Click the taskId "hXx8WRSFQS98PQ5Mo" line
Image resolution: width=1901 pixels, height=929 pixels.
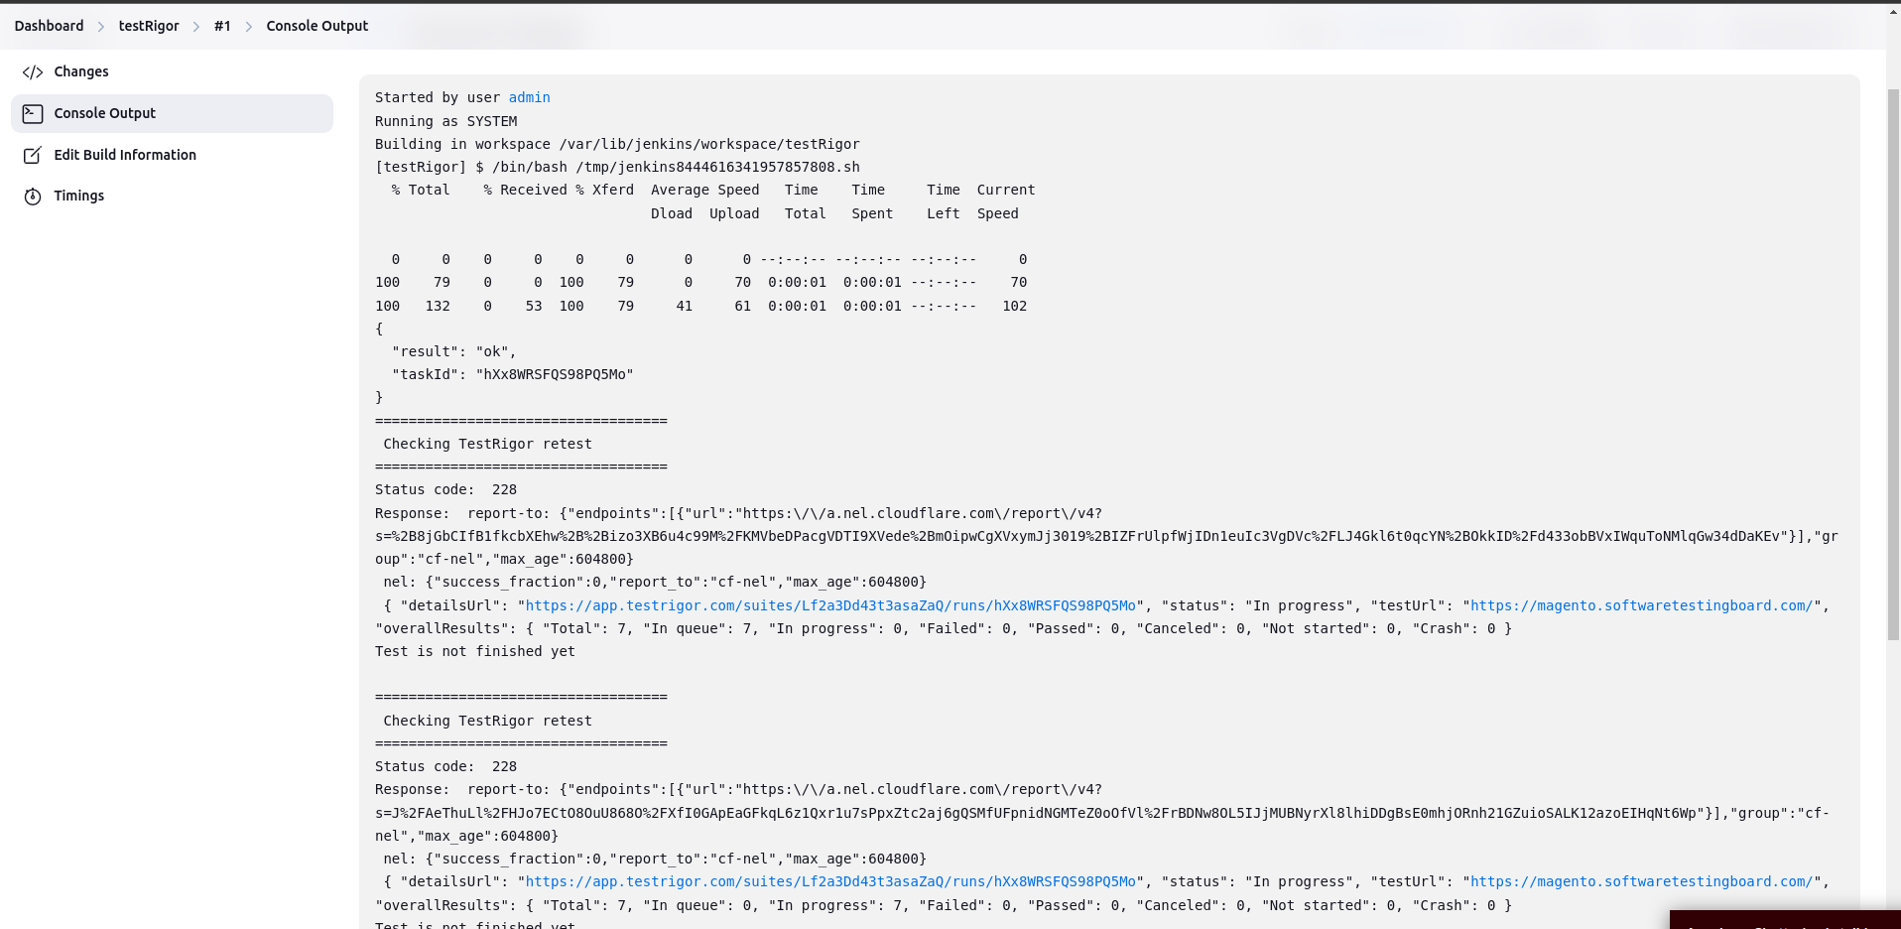click(512, 374)
